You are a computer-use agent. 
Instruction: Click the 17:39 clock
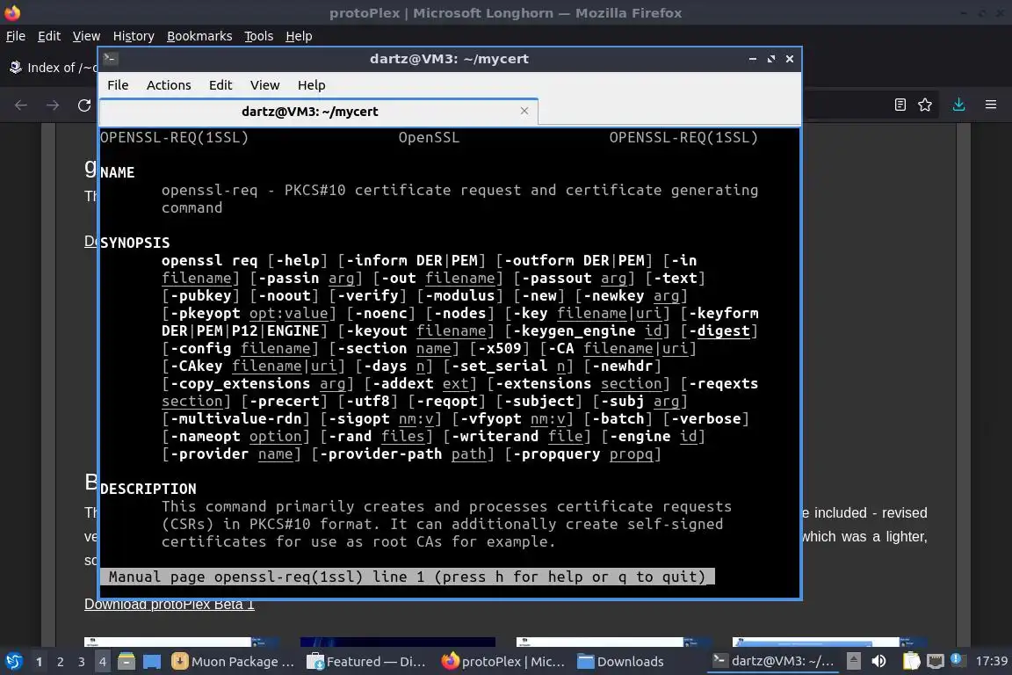tap(991, 661)
